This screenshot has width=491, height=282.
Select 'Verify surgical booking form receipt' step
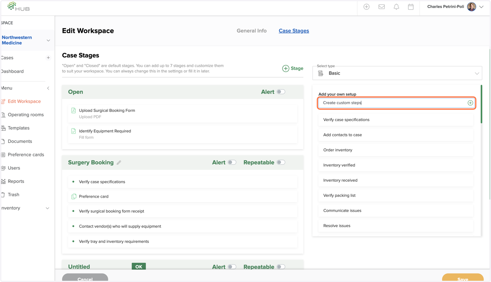pos(182,211)
